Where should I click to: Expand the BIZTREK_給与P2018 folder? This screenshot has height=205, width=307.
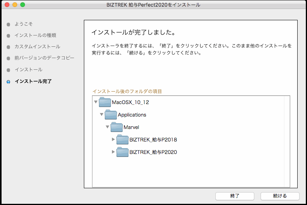[114, 140]
